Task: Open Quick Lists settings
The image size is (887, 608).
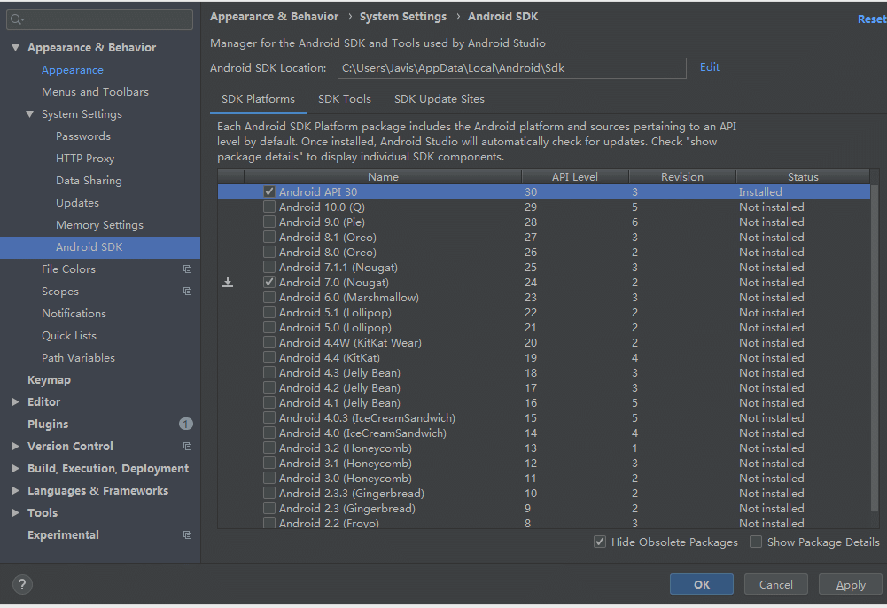Action: click(69, 335)
